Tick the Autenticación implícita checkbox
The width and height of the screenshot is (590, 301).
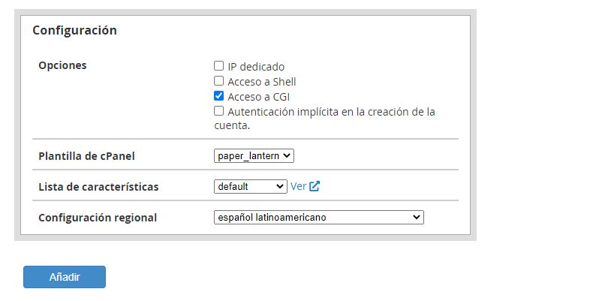tap(219, 111)
